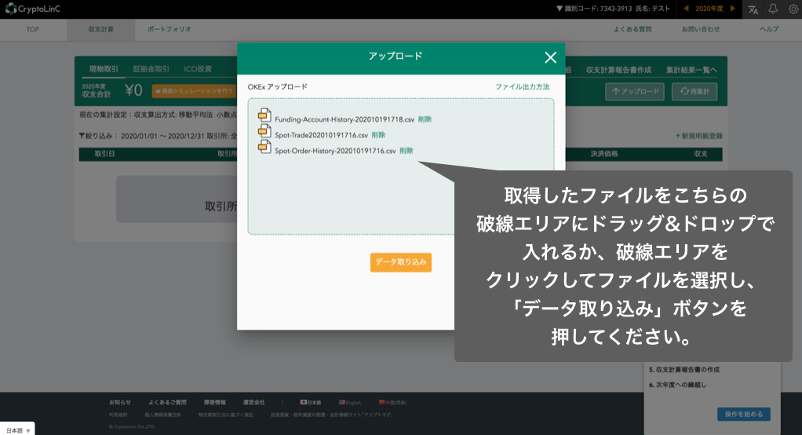Click the background アップロード button
The width and height of the screenshot is (802, 435).
(x=635, y=92)
